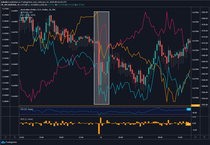Click the Z scale button
The height and width of the screenshot is (145, 210).
[15, 137]
